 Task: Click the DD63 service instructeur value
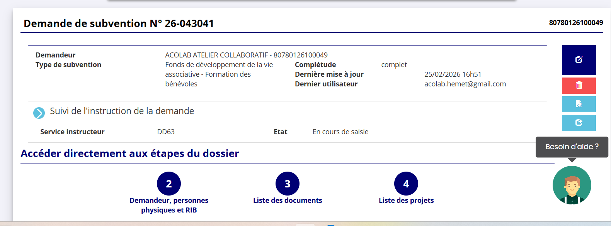(x=166, y=132)
